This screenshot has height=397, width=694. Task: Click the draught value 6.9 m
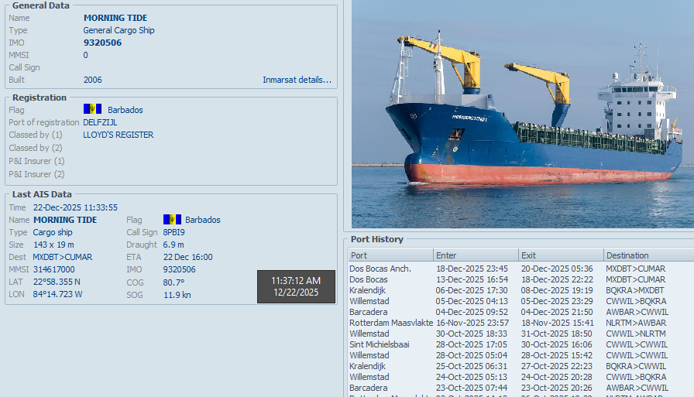click(x=173, y=245)
